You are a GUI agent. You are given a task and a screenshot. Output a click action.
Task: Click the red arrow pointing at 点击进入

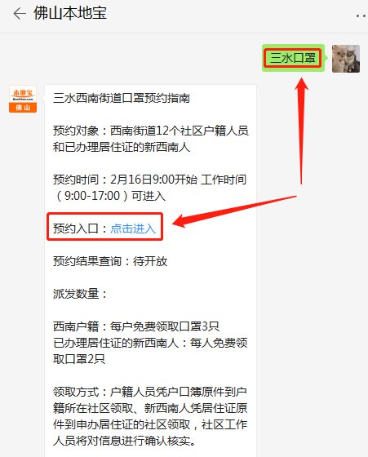[x=234, y=212]
